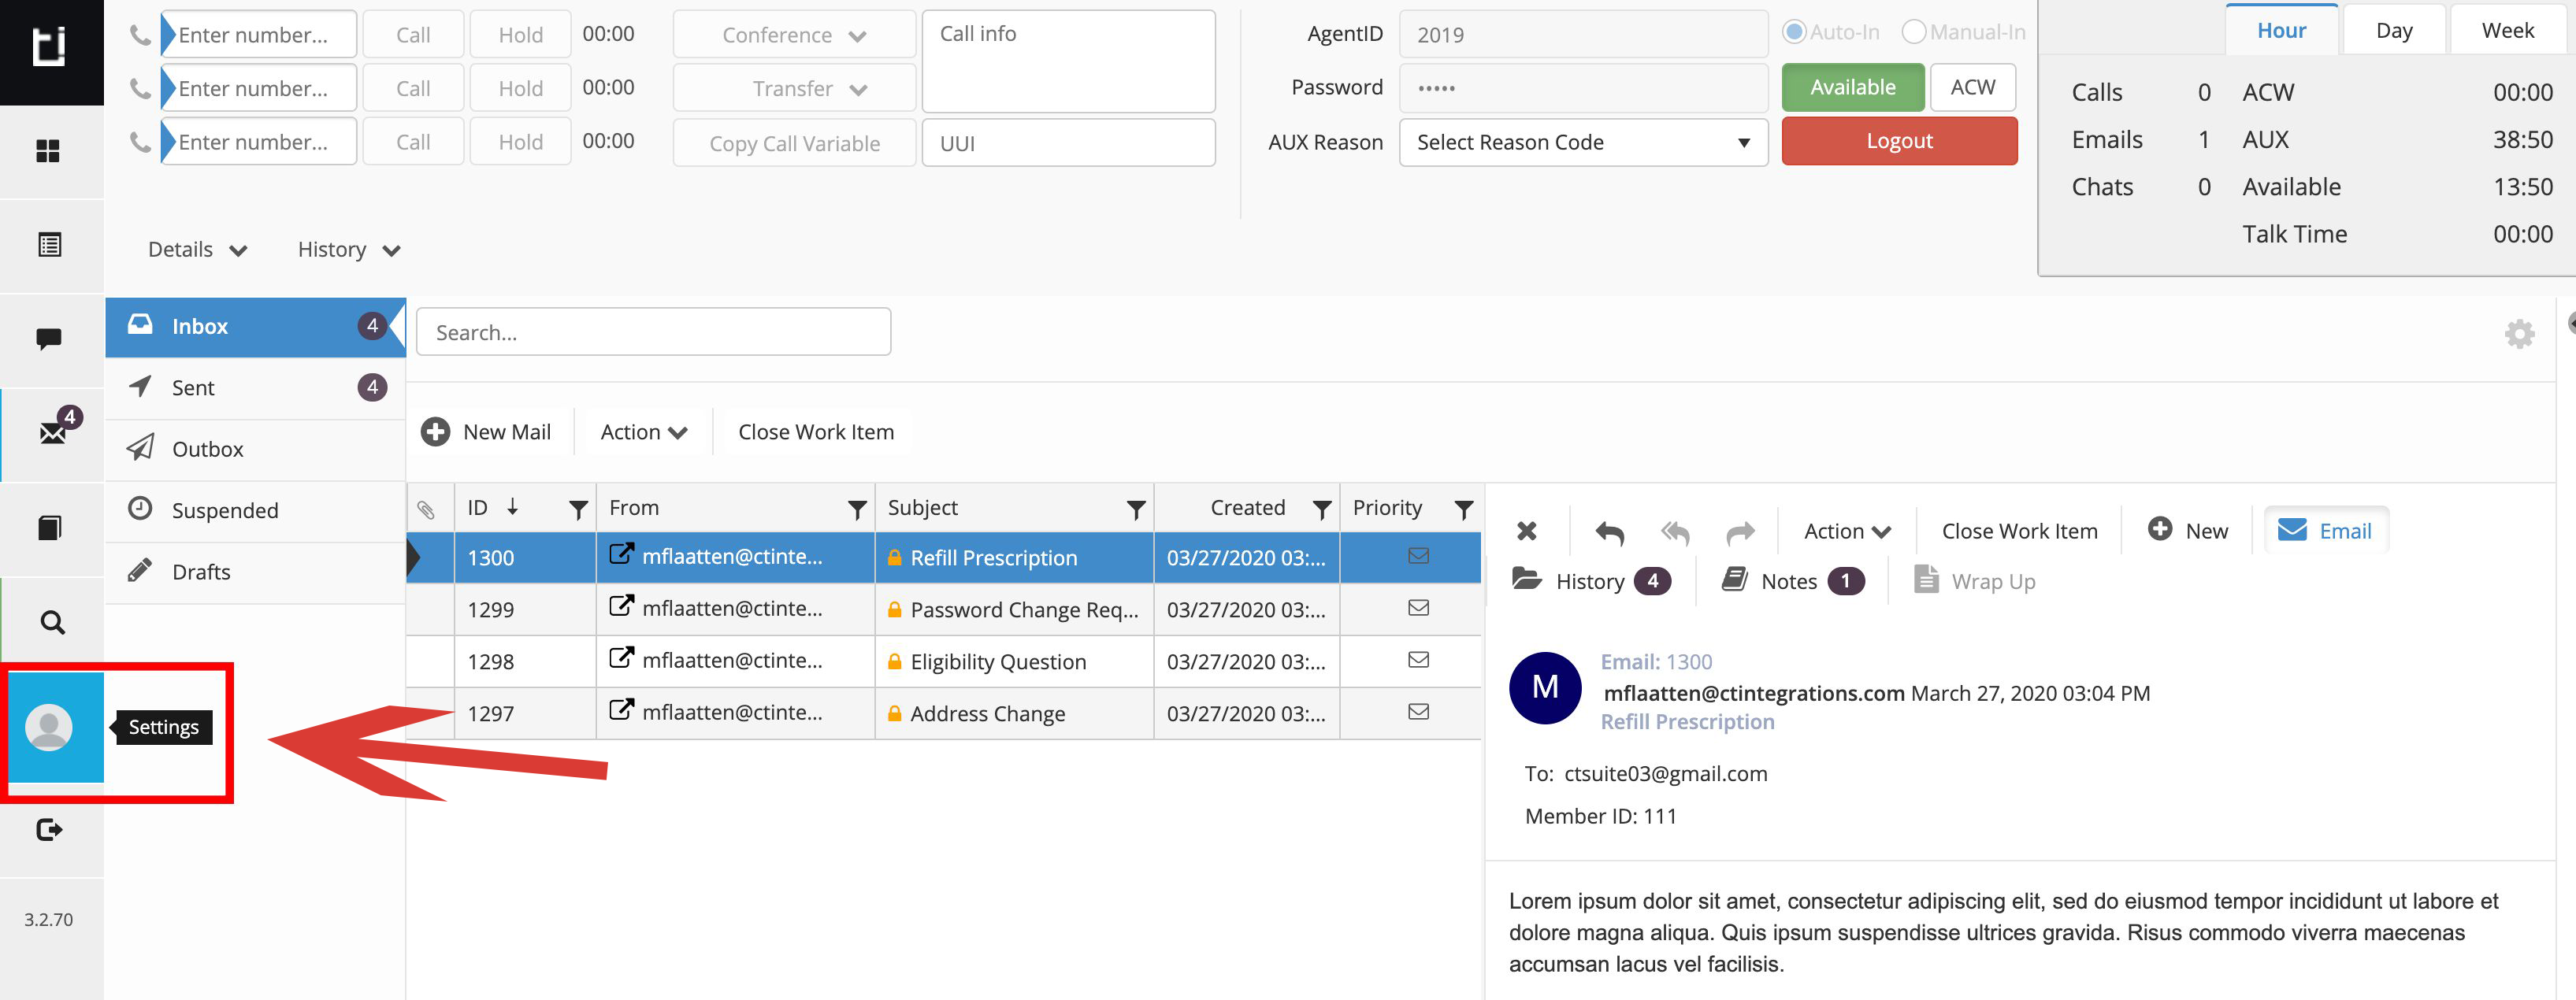Image resolution: width=2576 pixels, height=1000 pixels.
Task: Open the Suspended folder
Action: [255, 511]
